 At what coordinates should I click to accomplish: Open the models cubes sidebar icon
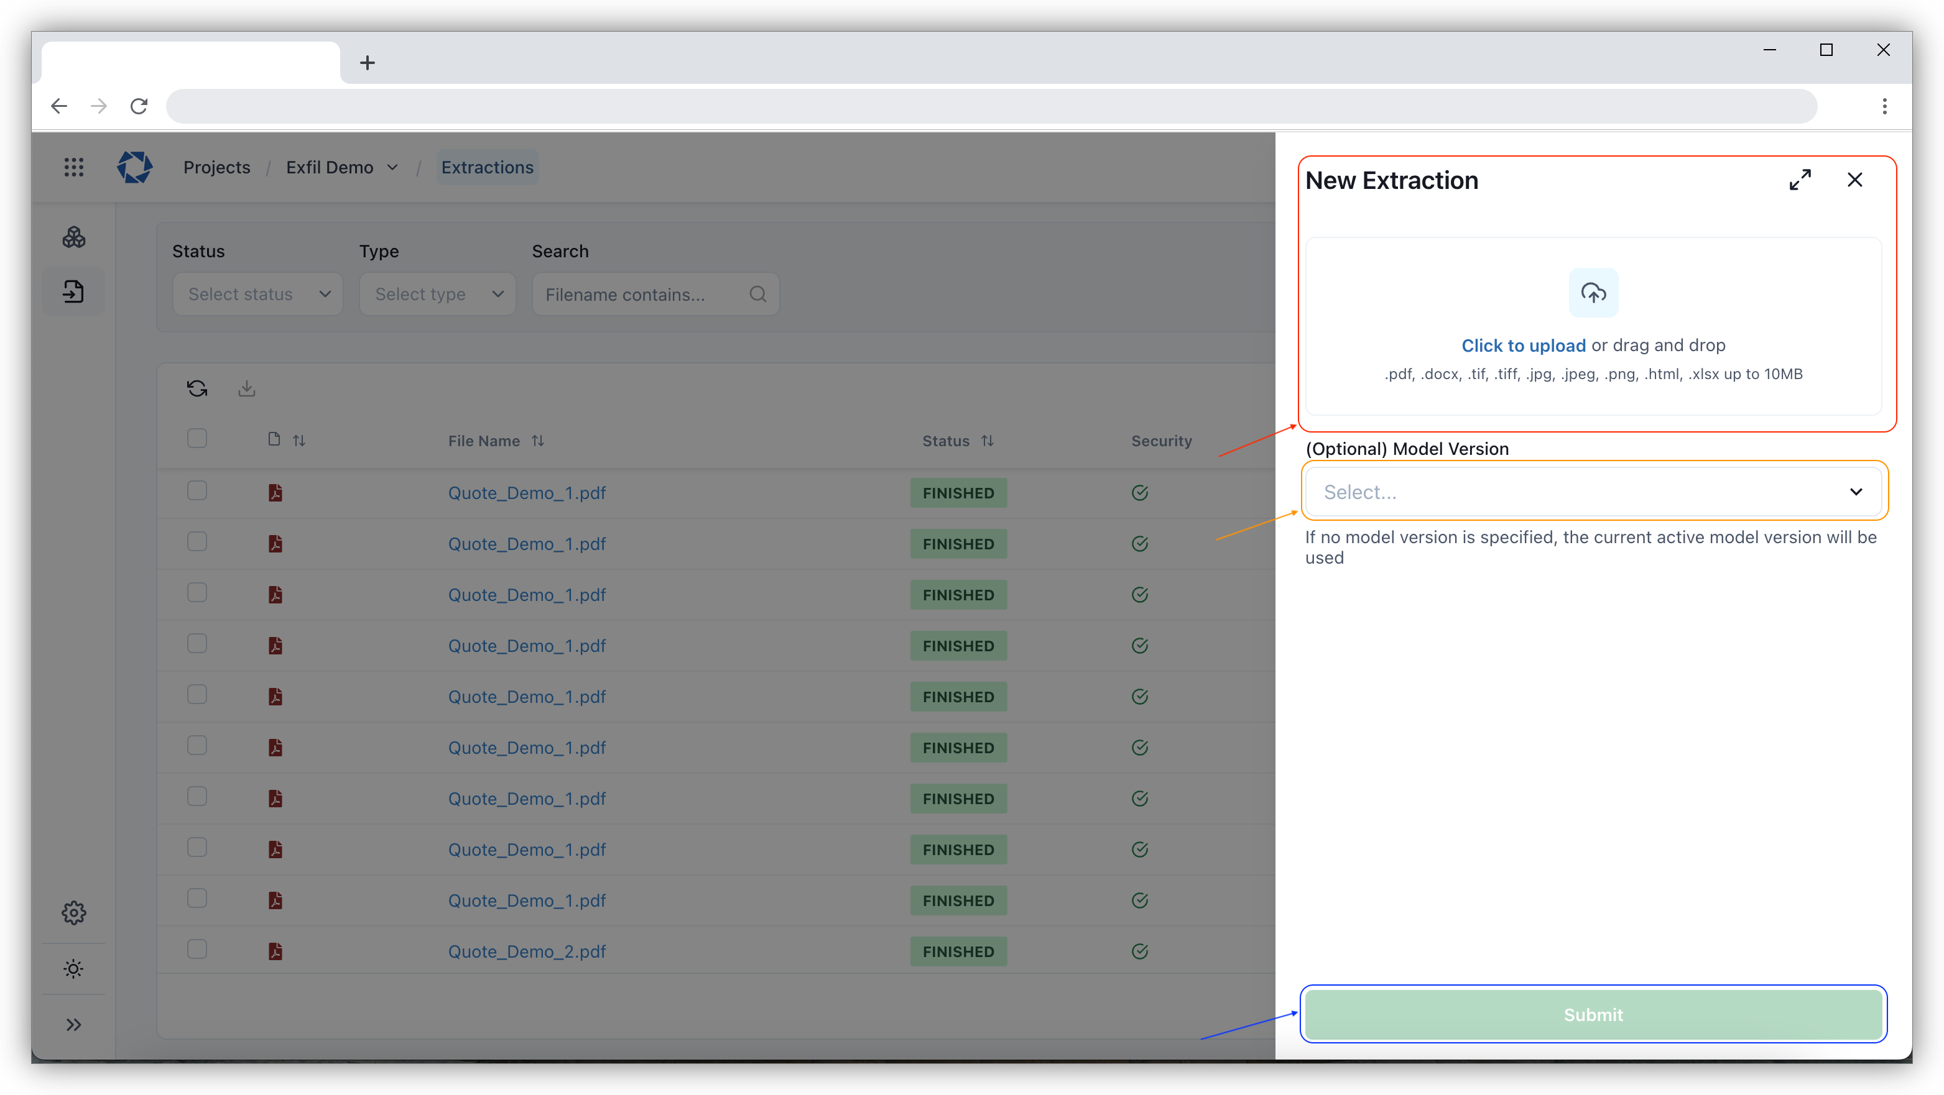click(x=73, y=238)
